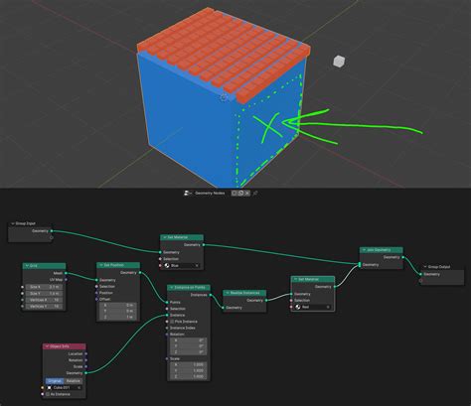The image size is (471, 406).
Task: Click the Red material sphere icon
Action: pos(298,307)
